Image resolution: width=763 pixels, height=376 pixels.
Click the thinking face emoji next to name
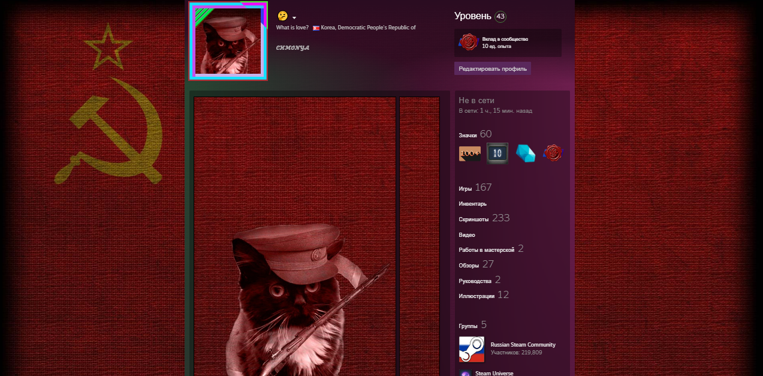coord(282,16)
